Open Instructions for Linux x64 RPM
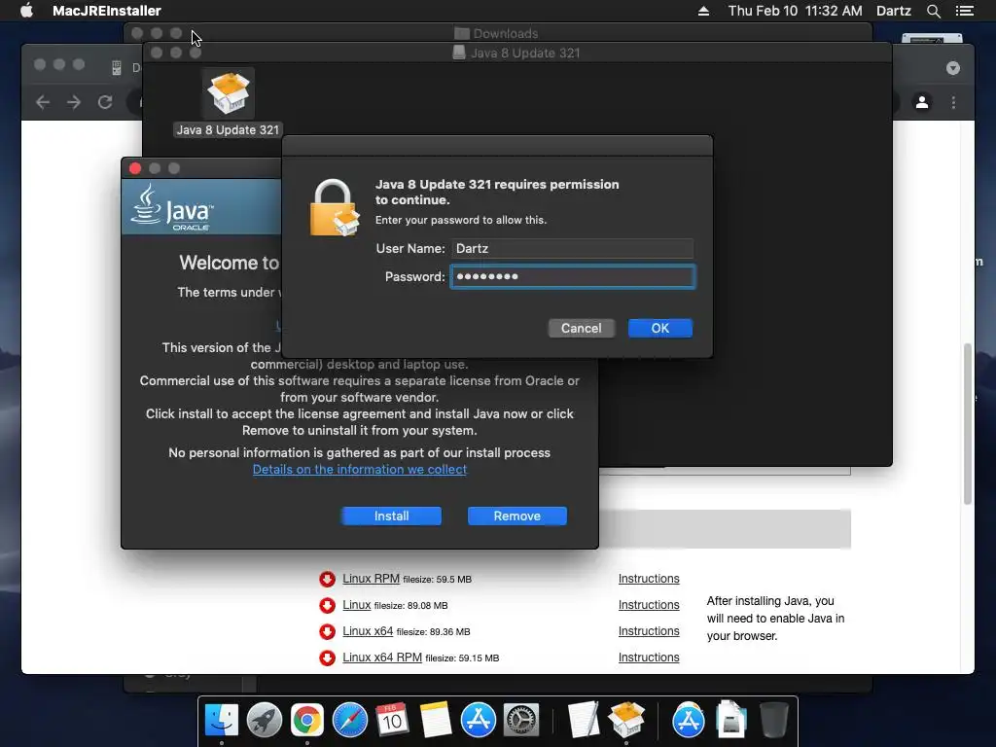This screenshot has height=747, width=996. (x=649, y=658)
